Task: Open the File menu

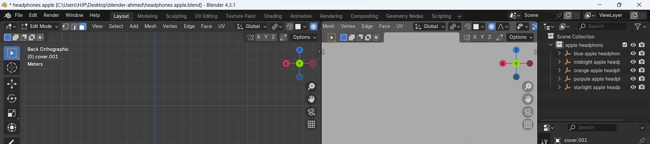Action: pos(19,16)
